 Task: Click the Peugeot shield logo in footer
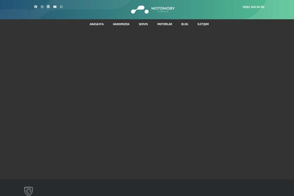[x=28, y=191]
